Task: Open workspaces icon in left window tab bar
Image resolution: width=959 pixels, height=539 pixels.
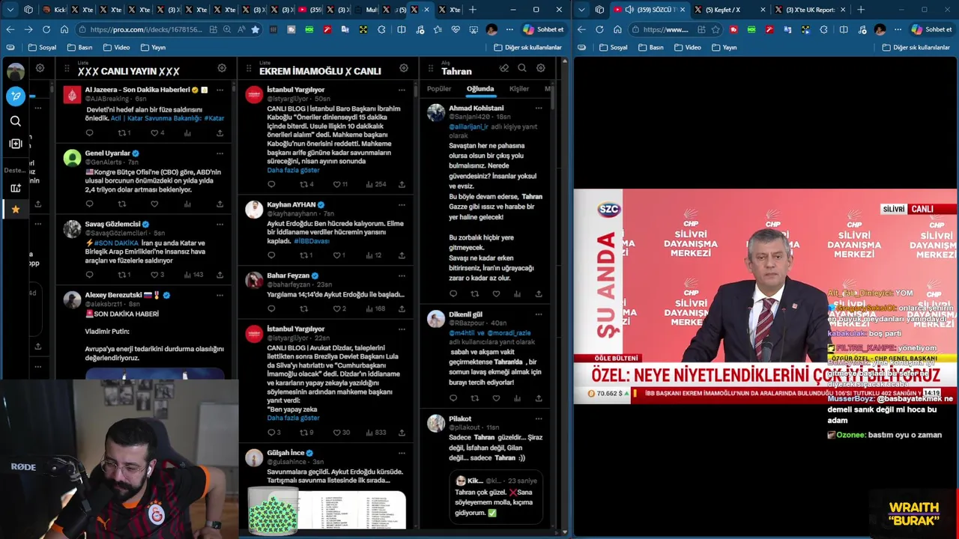Action: [28, 10]
